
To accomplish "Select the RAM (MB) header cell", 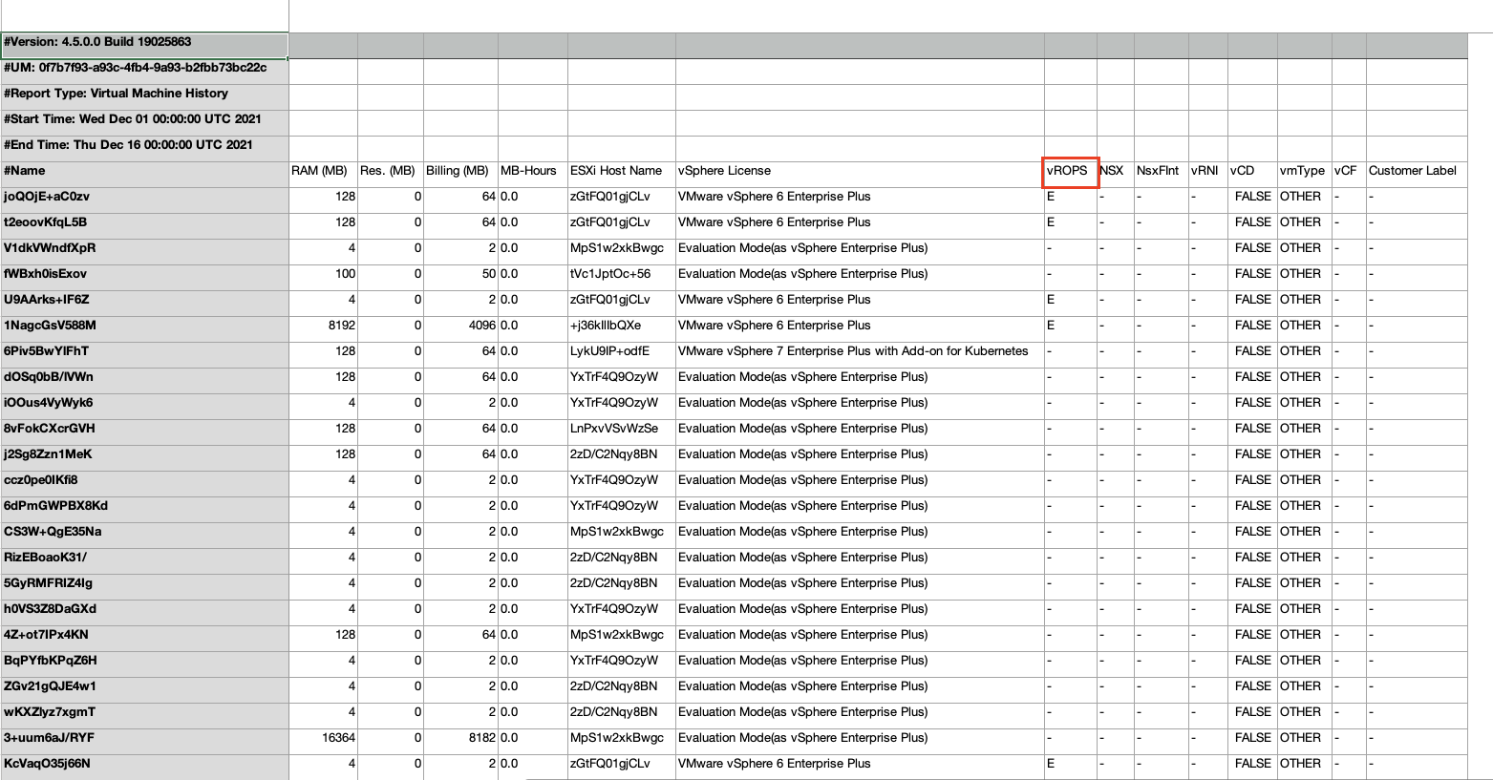I will [323, 172].
